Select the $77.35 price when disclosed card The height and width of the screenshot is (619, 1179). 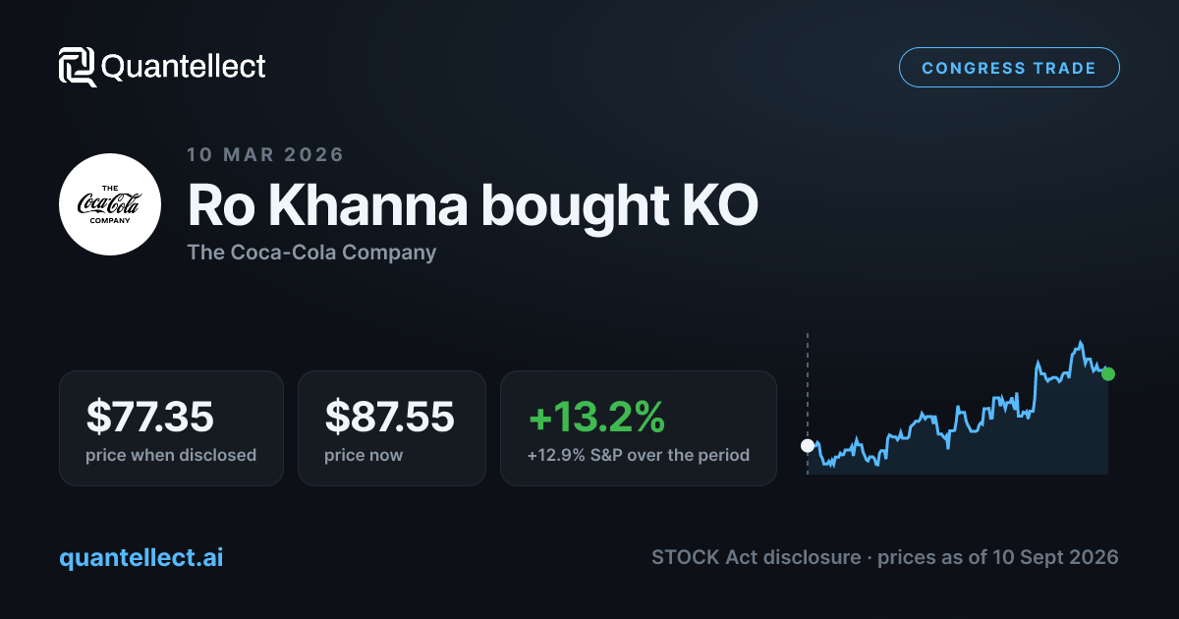(171, 428)
